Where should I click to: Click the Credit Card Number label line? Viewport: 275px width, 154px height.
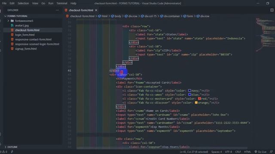pos(153,119)
